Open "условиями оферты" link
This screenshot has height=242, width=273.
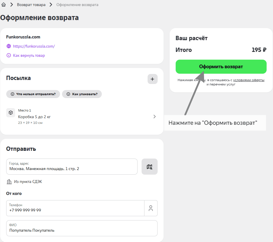tap(249, 80)
